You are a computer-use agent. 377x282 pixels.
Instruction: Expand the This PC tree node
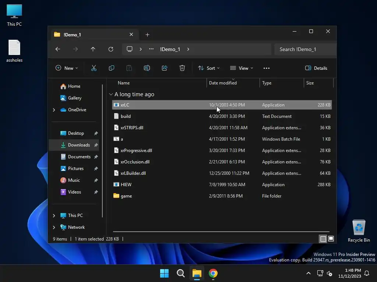[x=54, y=216]
